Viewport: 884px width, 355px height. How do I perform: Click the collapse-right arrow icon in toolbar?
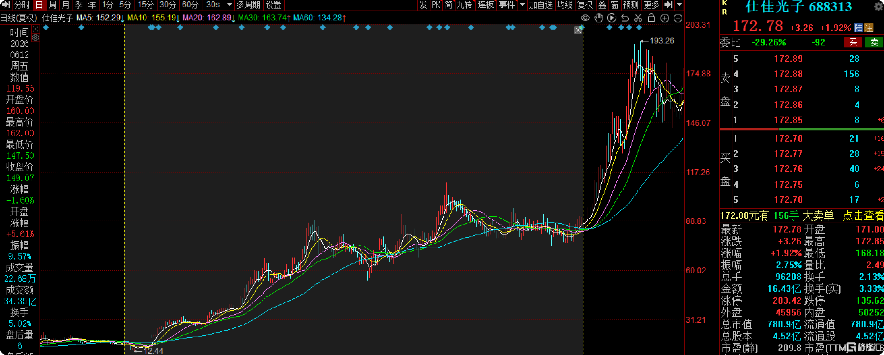(x=668, y=5)
